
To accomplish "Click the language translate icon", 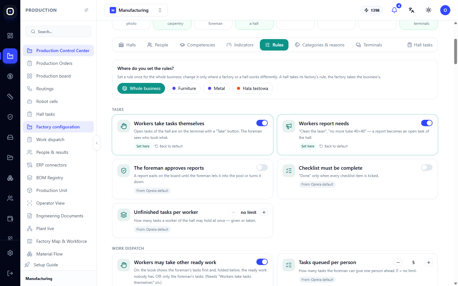I will [x=412, y=10].
